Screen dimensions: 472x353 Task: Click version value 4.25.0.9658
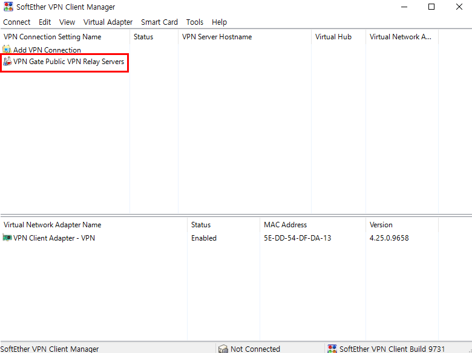389,238
